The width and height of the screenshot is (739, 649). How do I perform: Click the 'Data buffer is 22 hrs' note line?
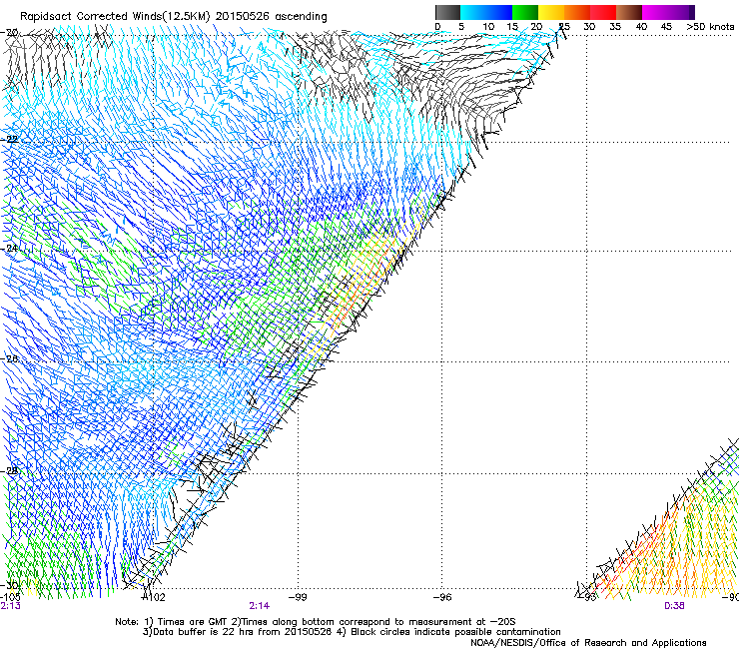(352, 632)
